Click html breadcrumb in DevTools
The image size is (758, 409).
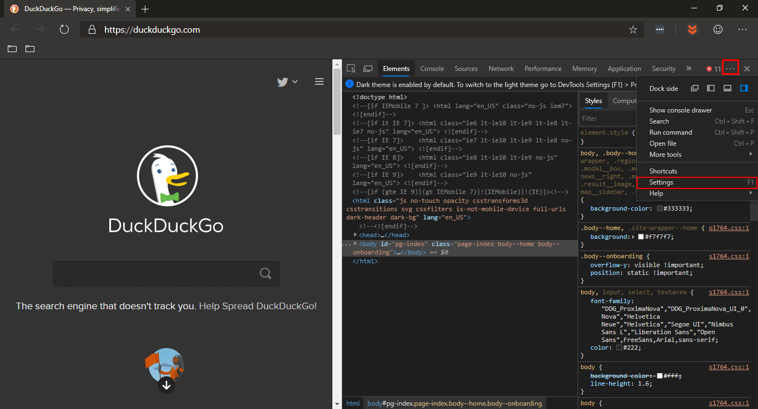tap(353, 403)
